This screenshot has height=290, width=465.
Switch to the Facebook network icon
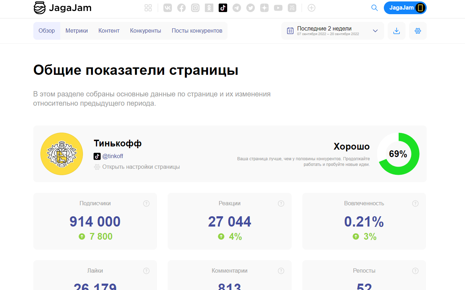pyautogui.click(x=181, y=8)
